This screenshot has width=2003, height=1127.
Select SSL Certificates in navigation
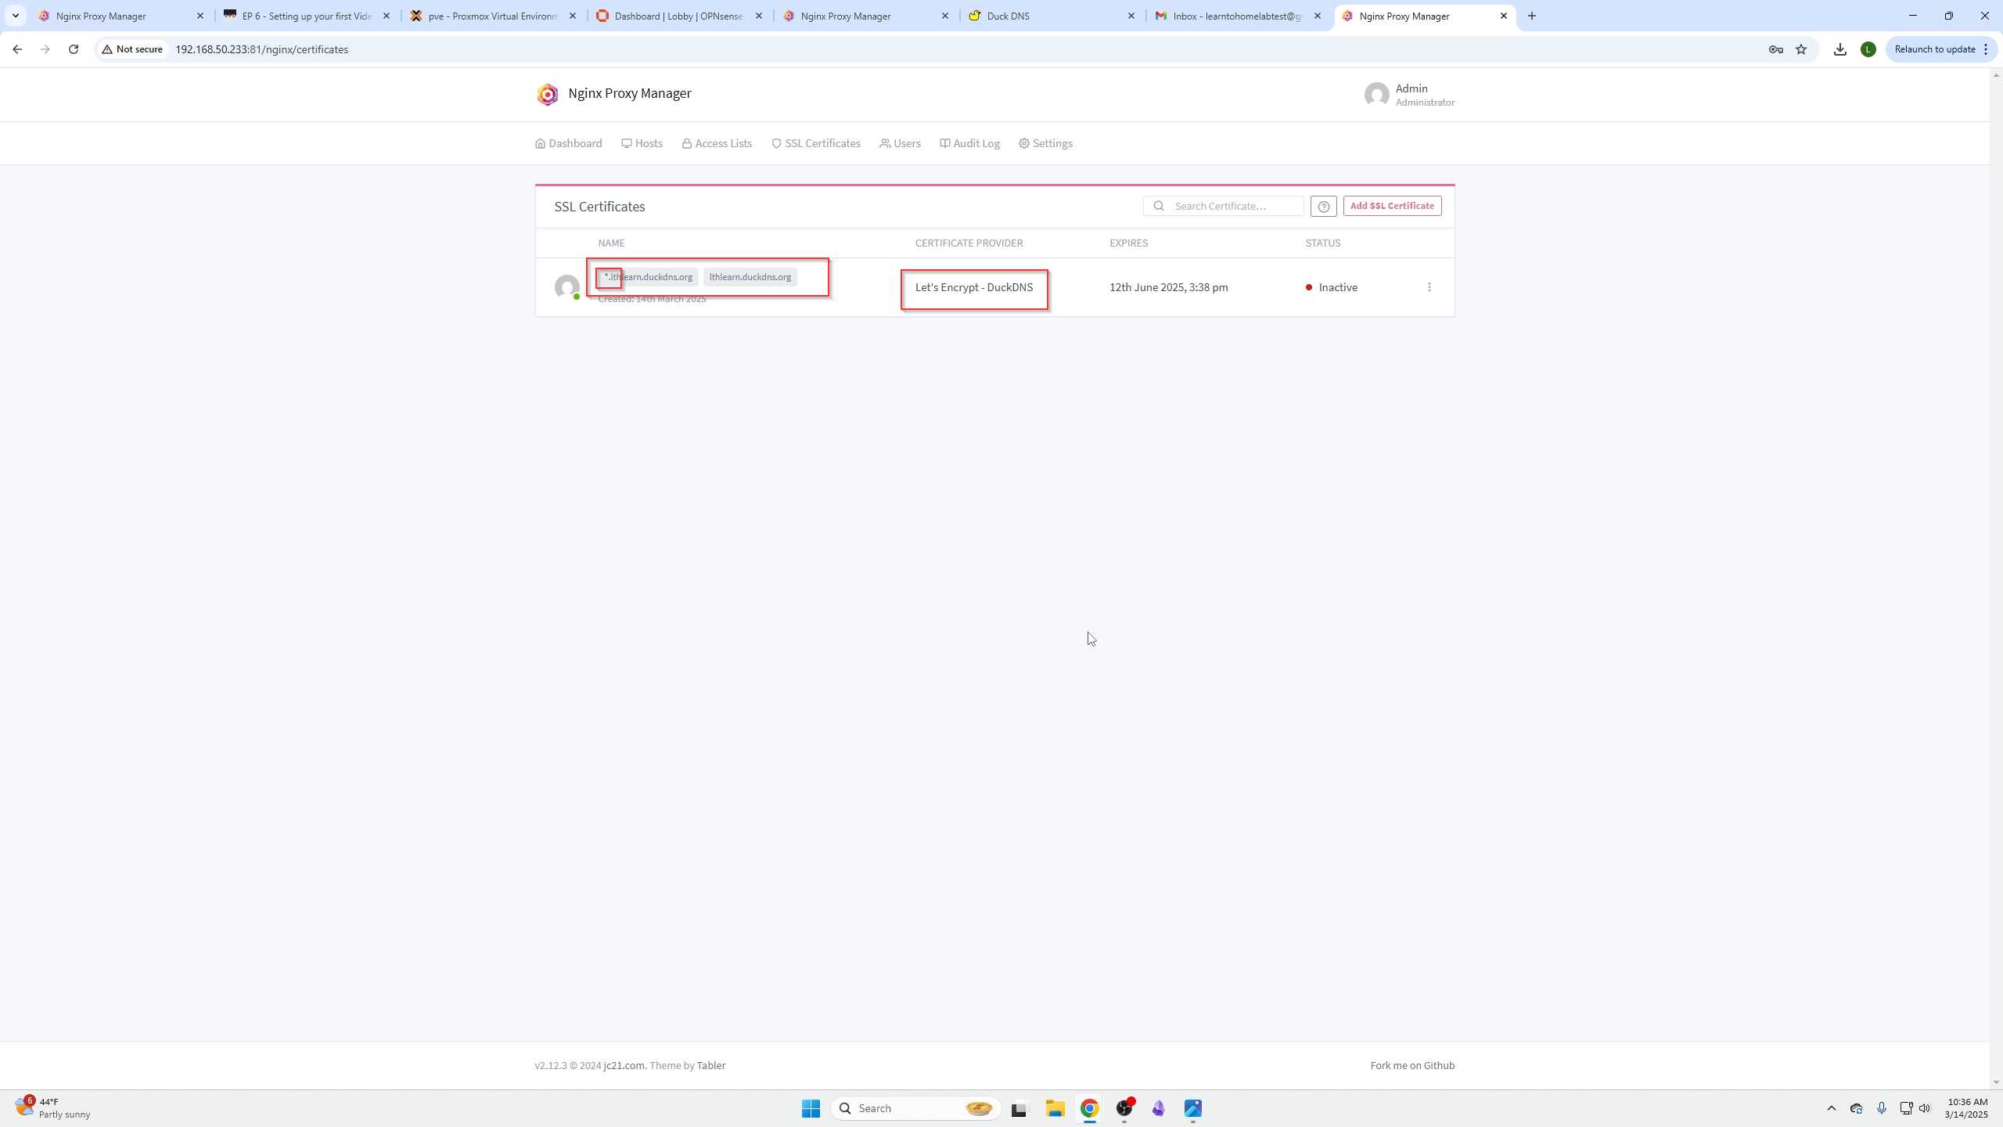pos(816,143)
